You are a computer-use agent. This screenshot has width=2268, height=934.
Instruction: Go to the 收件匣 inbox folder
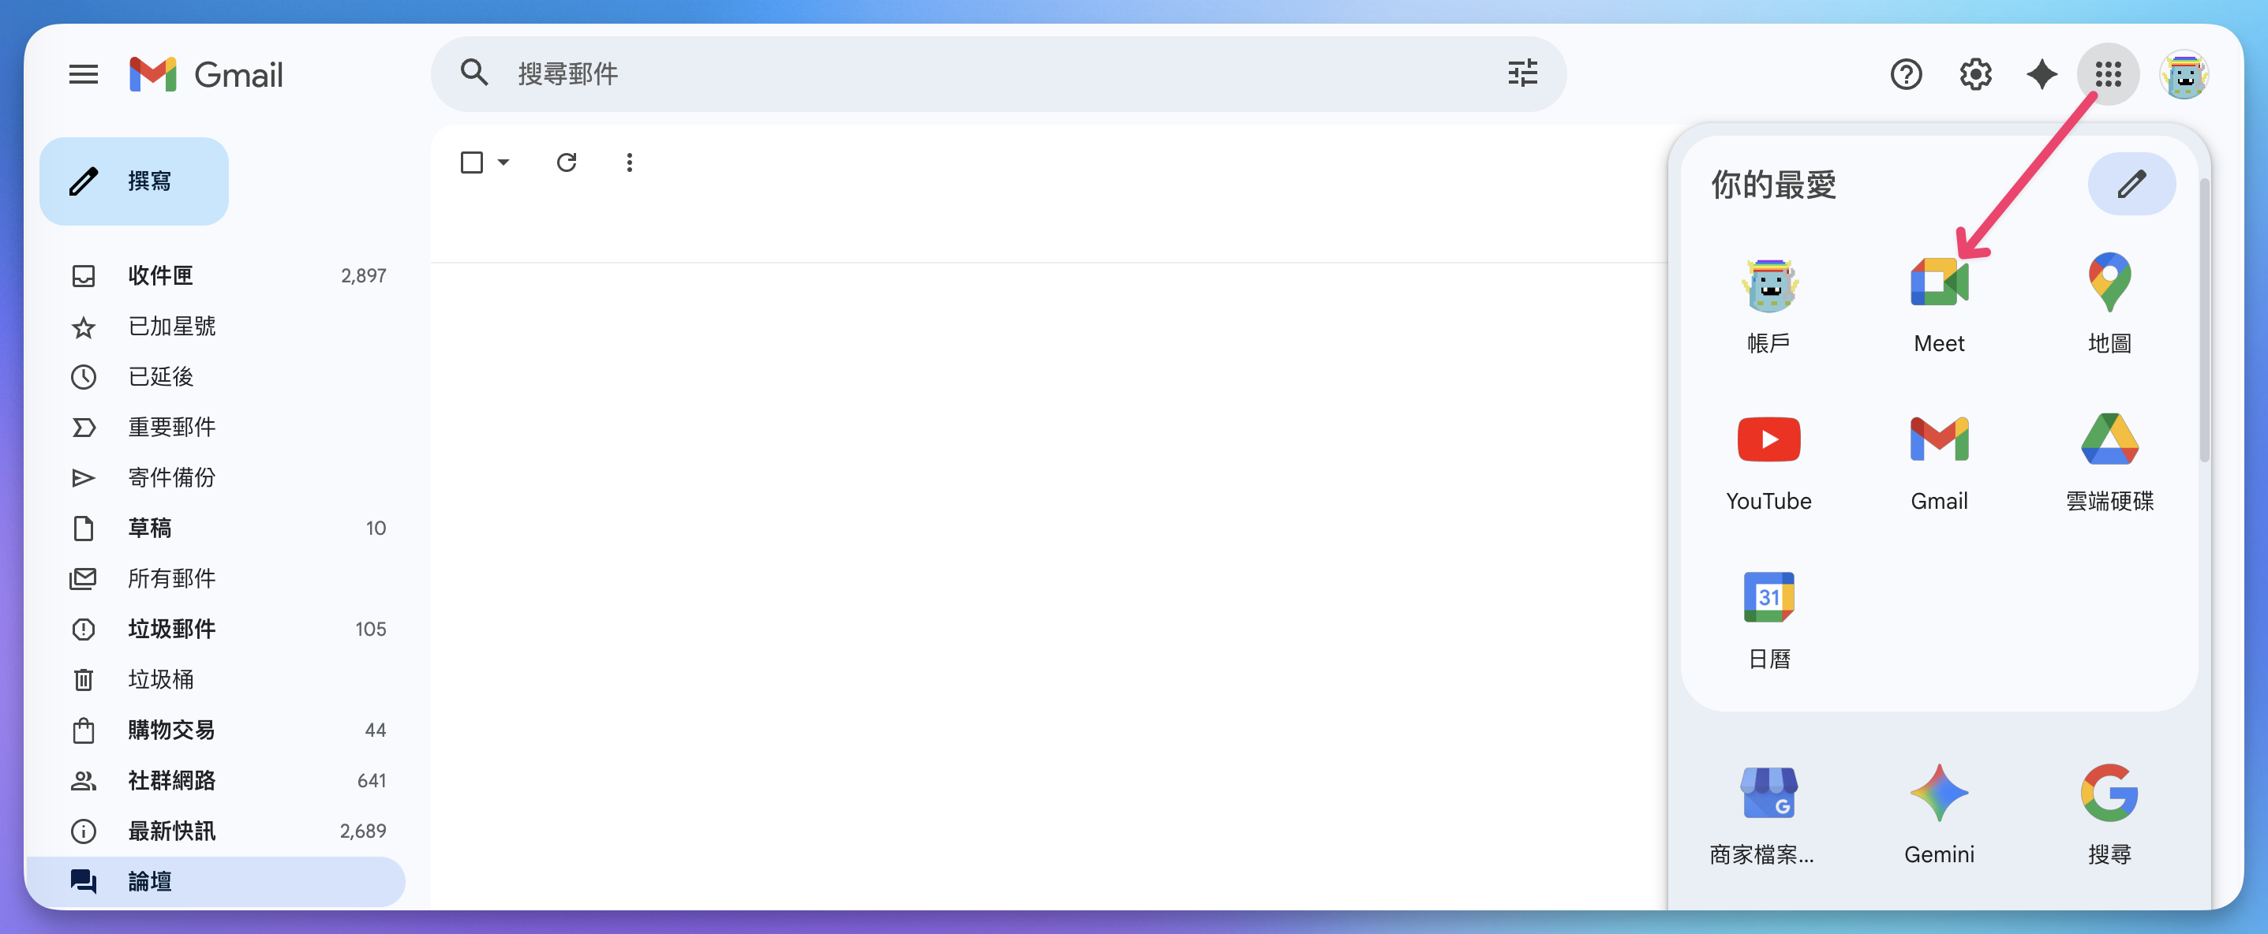point(160,275)
